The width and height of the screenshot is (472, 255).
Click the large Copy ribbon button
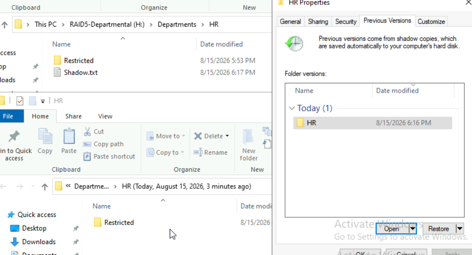pos(45,141)
